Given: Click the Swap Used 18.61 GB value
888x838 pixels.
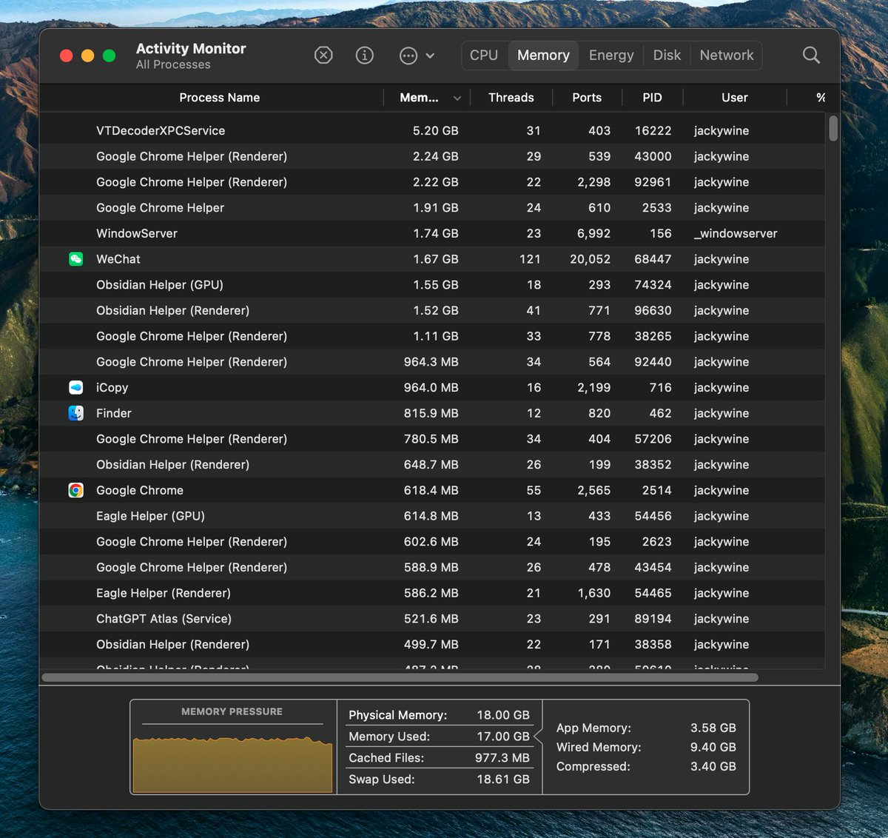Looking at the screenshot, I should click(x=503, y=780).
